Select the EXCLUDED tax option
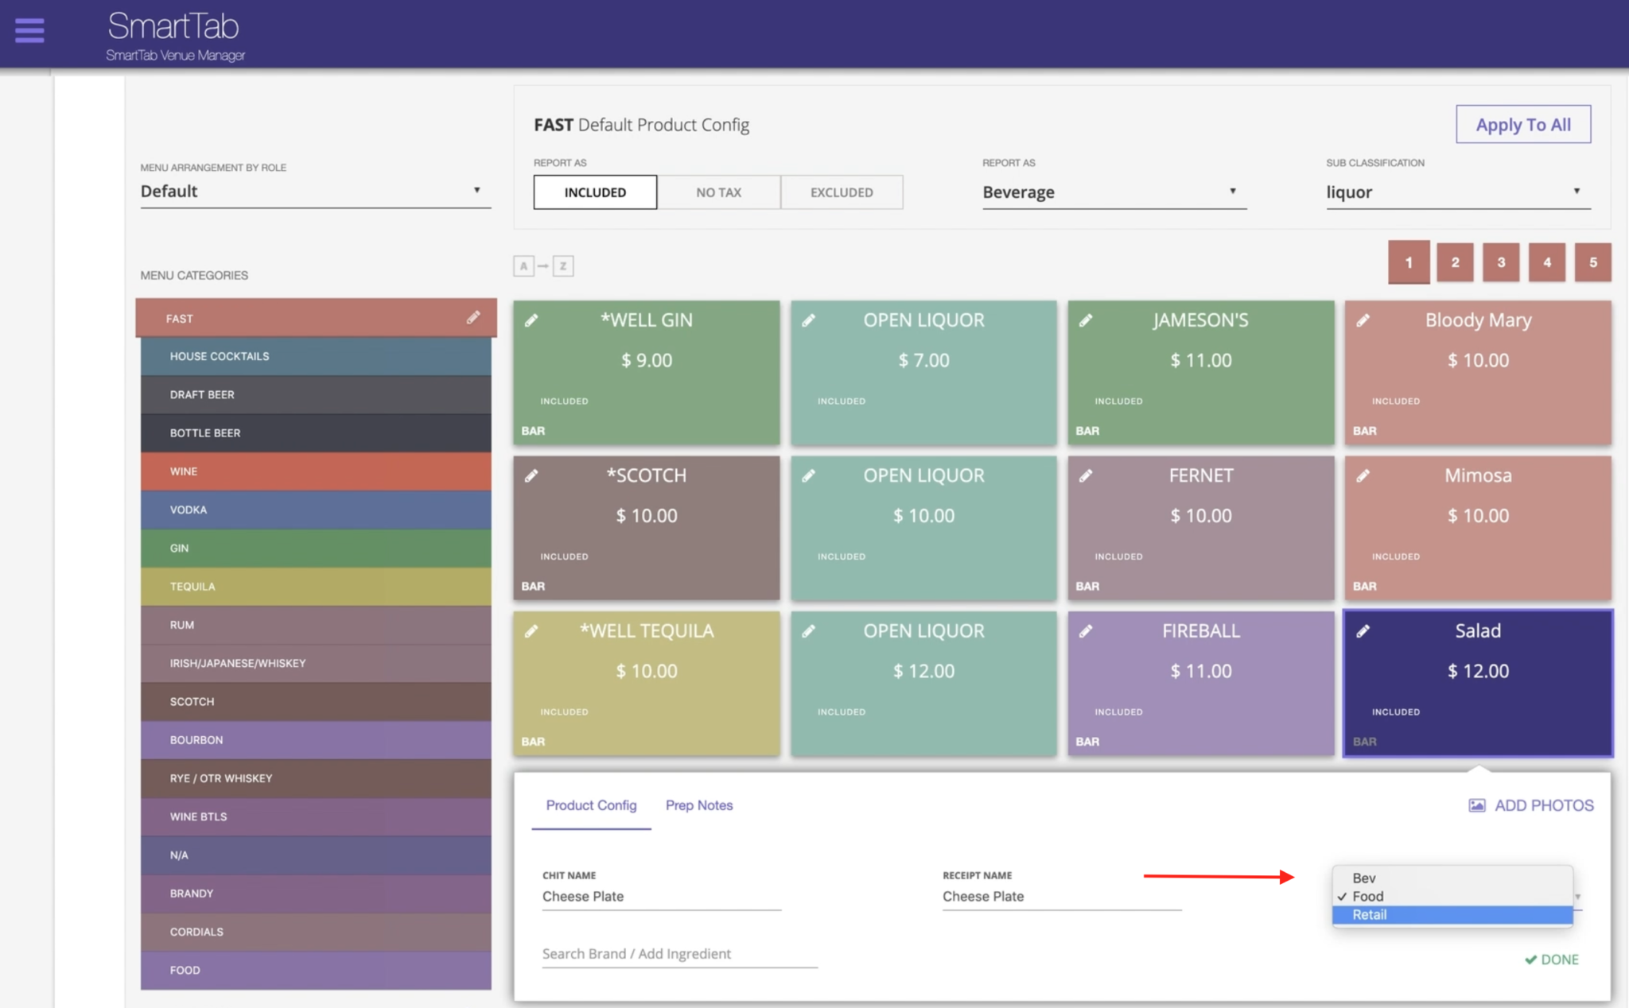1629x1008 pixels. click(842, 192)
